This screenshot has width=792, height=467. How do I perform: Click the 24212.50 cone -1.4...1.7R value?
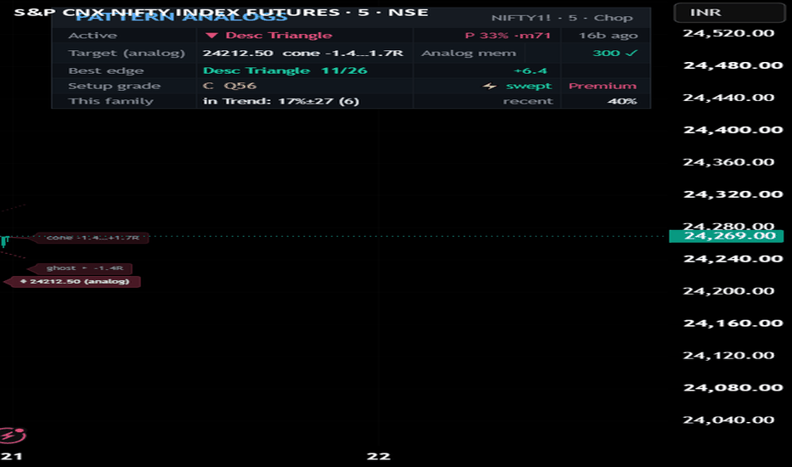tap(303, 53)
